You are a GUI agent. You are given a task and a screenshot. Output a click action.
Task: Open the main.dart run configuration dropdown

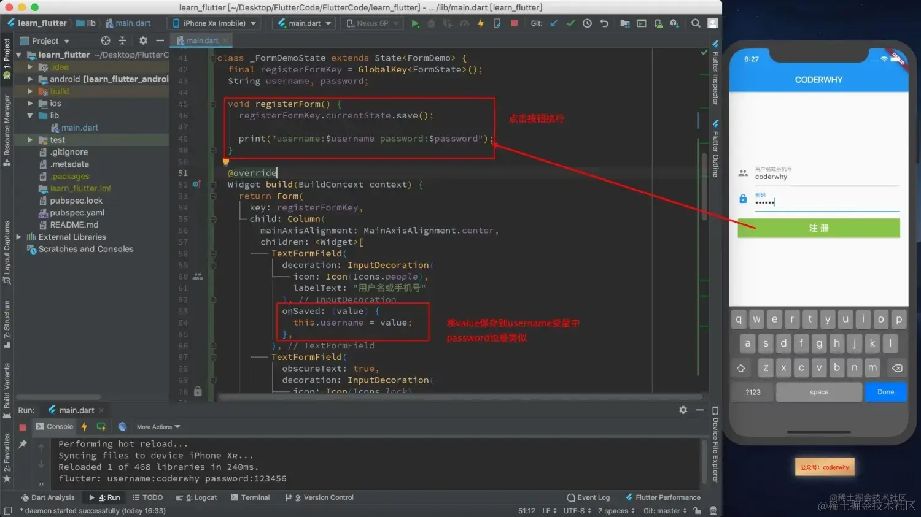tap(305, 23)
